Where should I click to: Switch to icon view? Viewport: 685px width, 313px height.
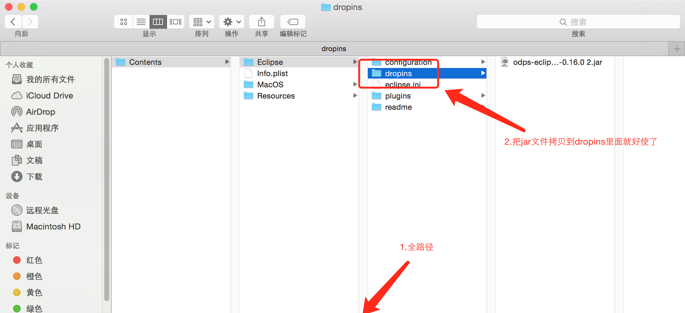tap(124, 22)
